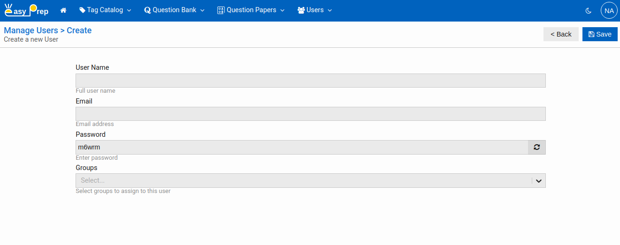This screenshot has height=245, width=620.
Task: Expand the Question Bank chevron
Action: (x=202, y=10)
